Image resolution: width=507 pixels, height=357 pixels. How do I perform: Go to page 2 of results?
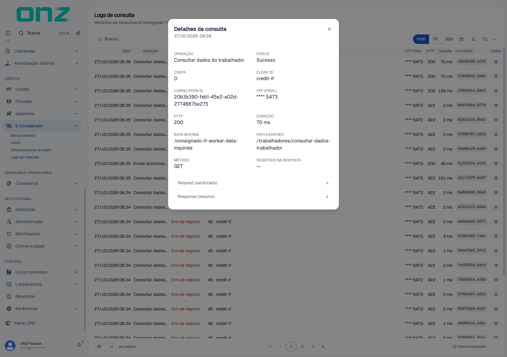pyautogui.click(x=302, y=347)
